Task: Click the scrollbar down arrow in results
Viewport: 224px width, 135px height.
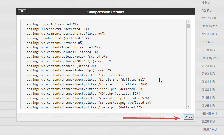Action: coord(189,106)
